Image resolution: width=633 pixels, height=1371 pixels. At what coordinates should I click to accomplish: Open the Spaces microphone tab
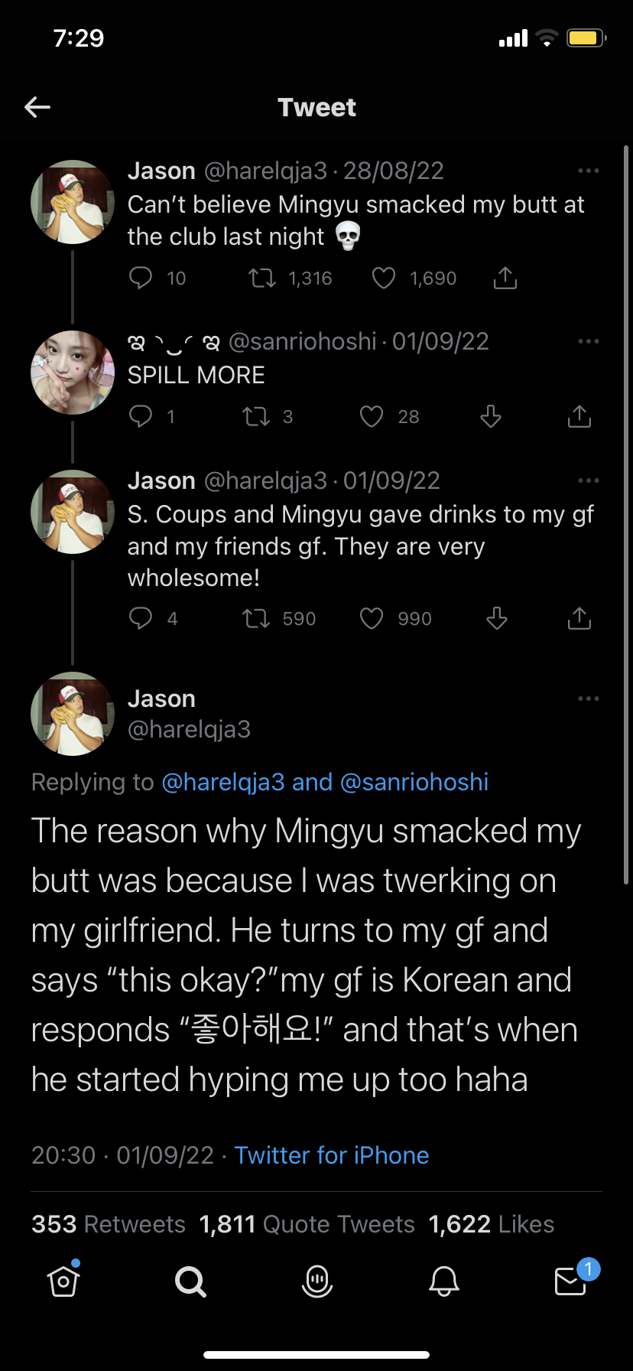(316, 1280)
